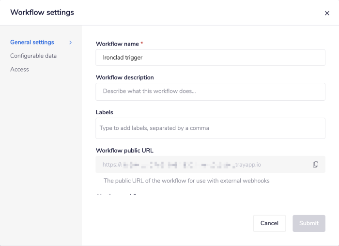This screenshot has height=246, width=339.
Task: Select the Labels input field
Action: pyautogui.click(x=210, y=128)
